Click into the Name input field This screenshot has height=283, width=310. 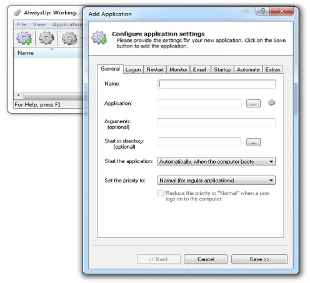tap(216, 84)
